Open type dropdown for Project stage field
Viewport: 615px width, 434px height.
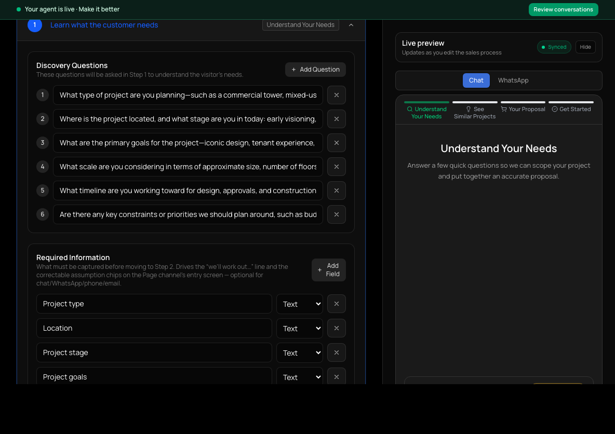coord(300,352)
